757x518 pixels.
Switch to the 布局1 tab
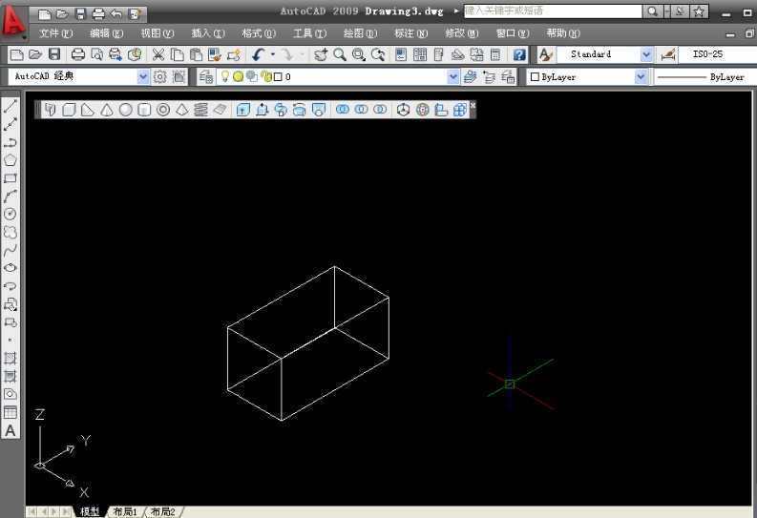pyautogui.click(x=124, y=511)
